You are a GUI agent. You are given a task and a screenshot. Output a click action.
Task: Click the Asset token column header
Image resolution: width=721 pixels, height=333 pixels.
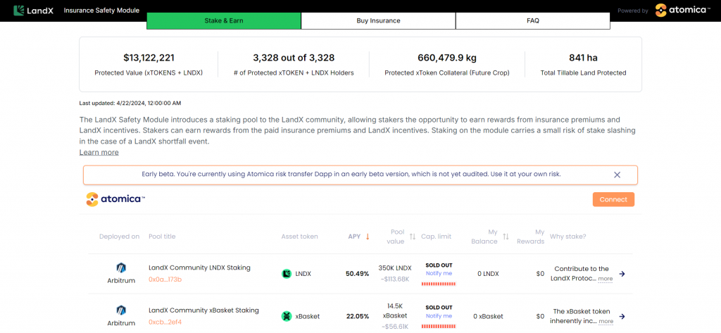pyautogui.click(x=299, y=237)
